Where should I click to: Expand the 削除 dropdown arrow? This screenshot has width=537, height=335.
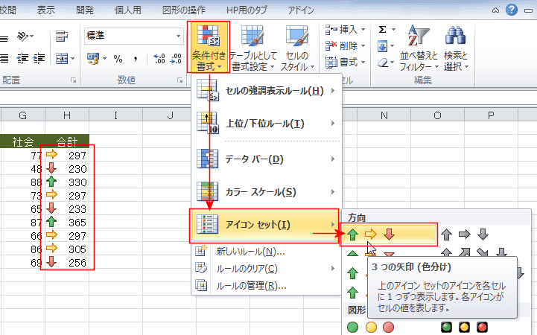(x=363, y=46)
